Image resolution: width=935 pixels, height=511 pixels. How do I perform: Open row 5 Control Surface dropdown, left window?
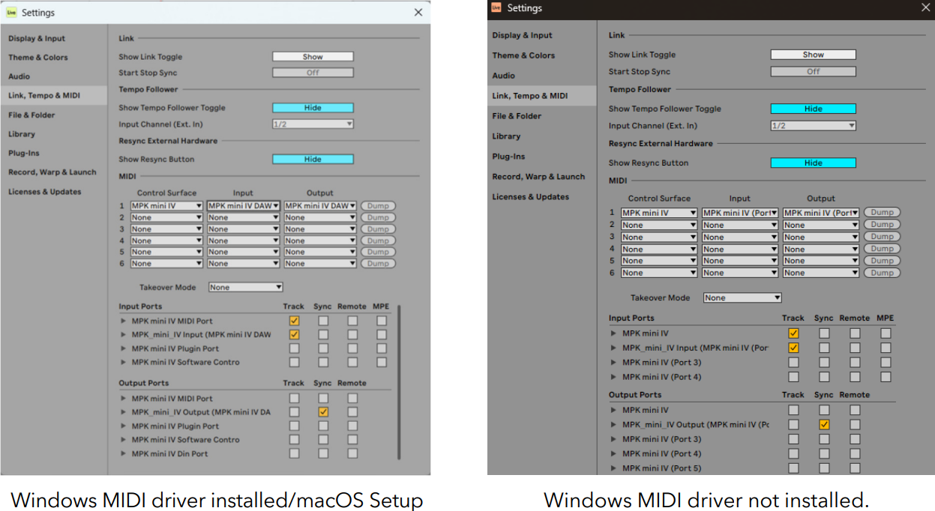tap(166, 252)
